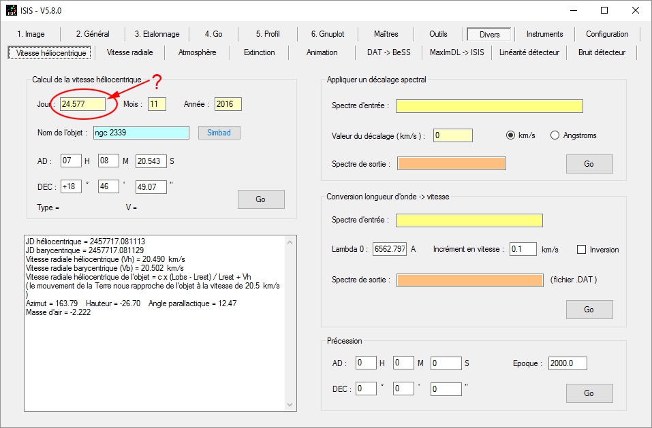Image resolution: width=652 pixels, height=428 pixels.
Task: Open the Extinction sub-tab
Action: point(259,52)
